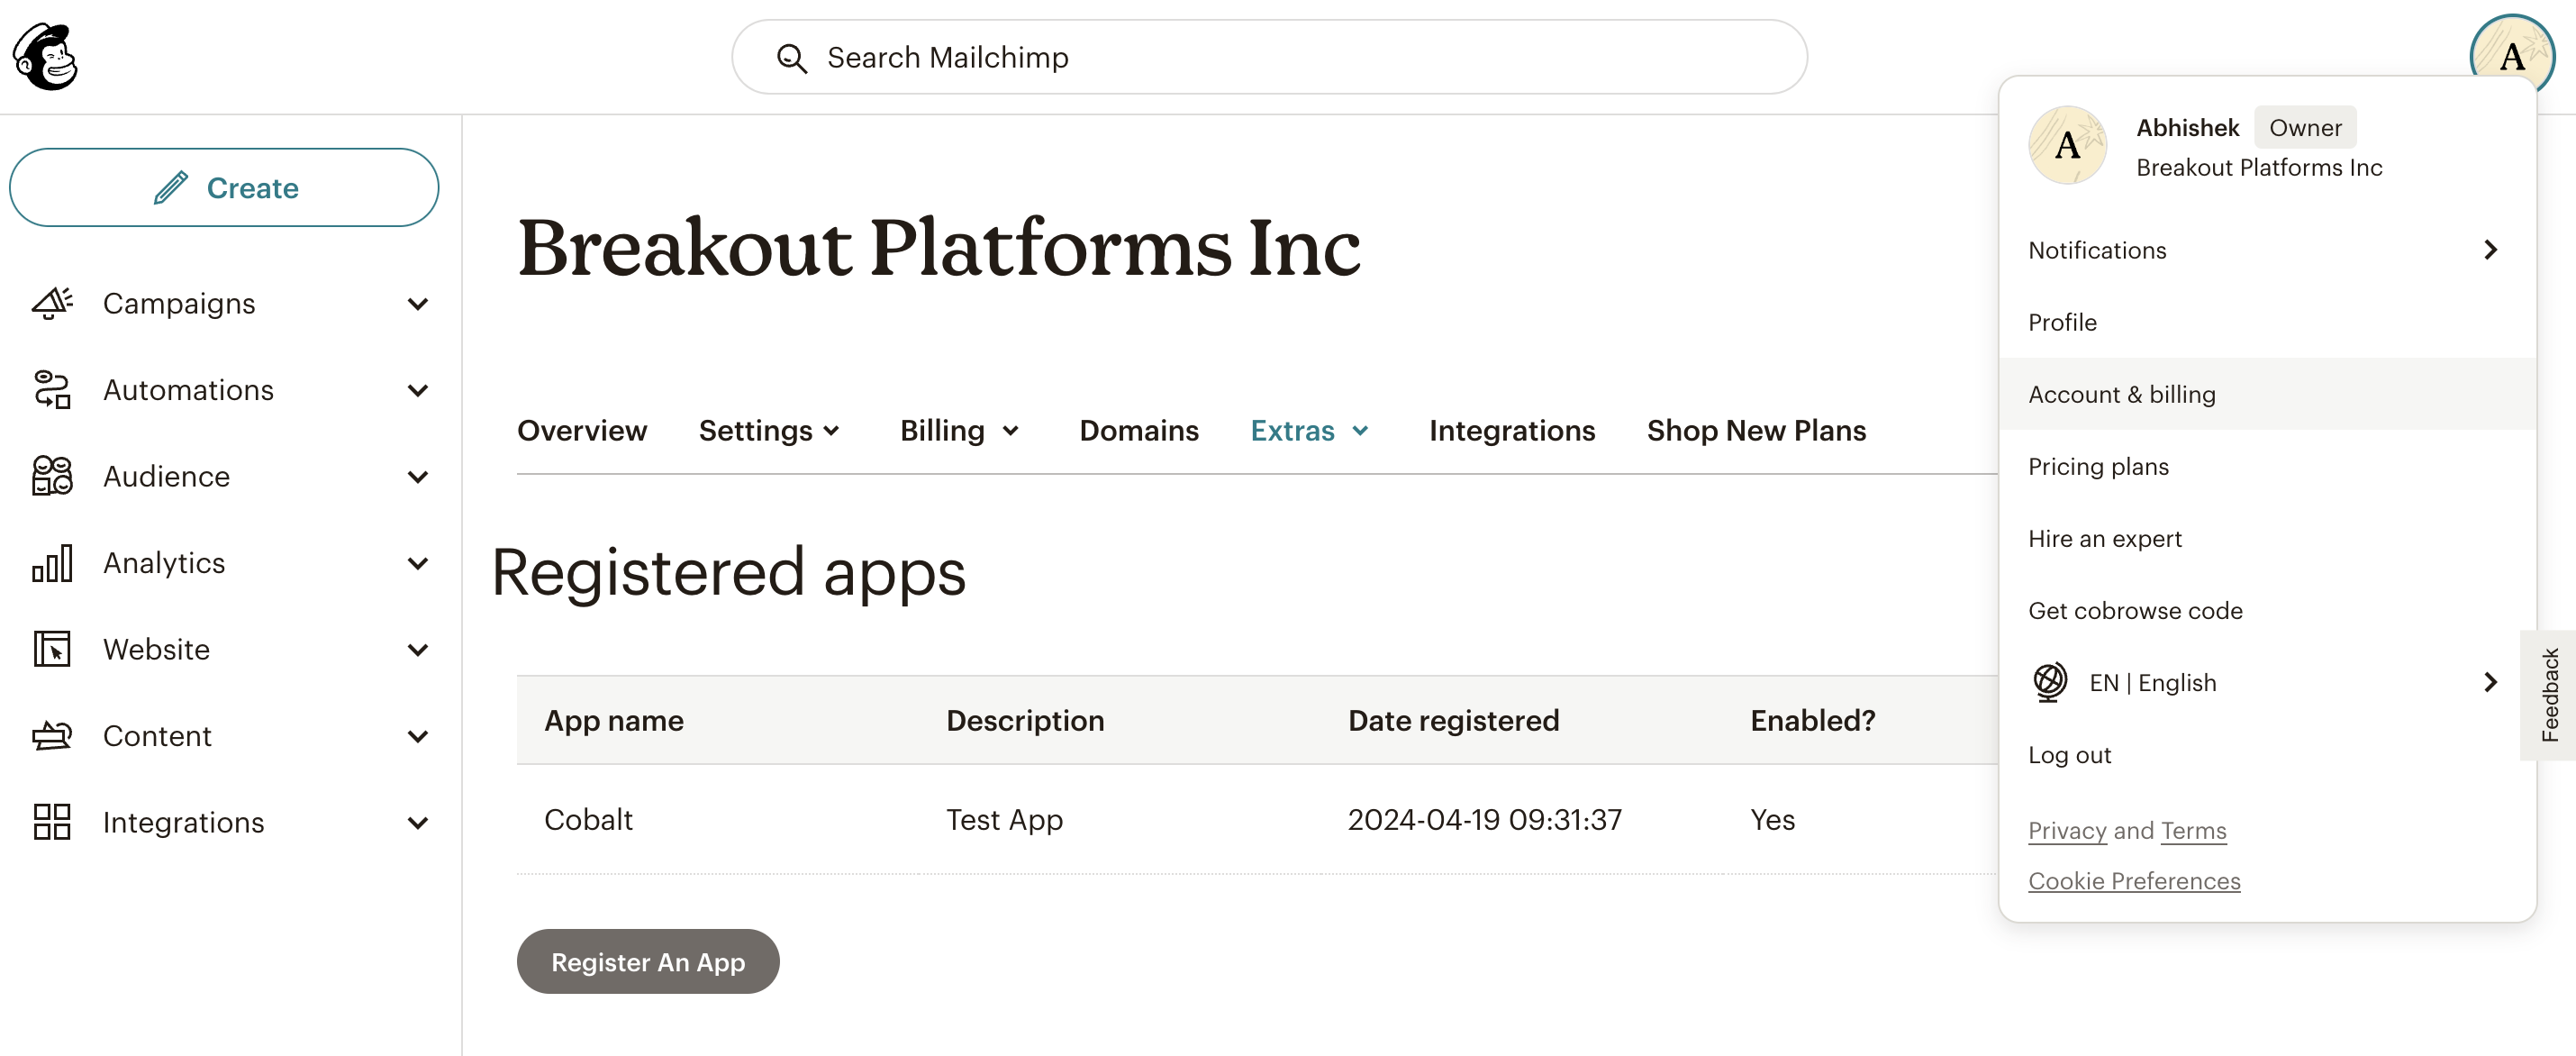The image size is (2576, 1056).
Task: Switch to the Overview tab
Action: (x=582, y=431)
